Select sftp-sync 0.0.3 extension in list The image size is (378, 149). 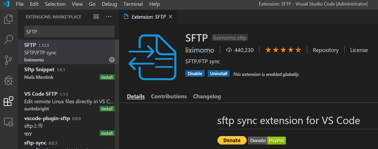point(68,144)
